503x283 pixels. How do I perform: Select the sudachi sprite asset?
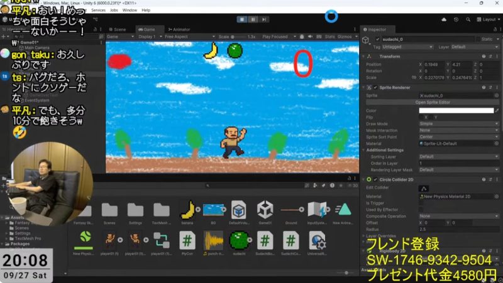(x=239, y=240)
